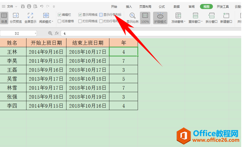Click 拆分窗口 split window

pos(211,18)
